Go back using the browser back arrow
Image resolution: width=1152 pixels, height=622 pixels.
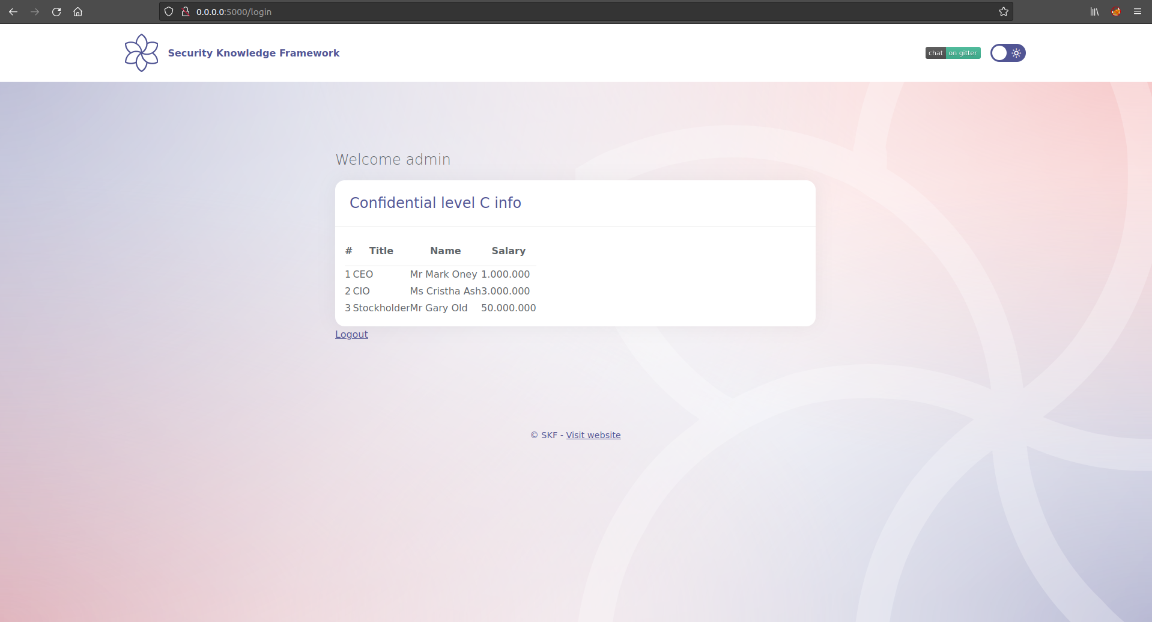[x=13, y=11]
